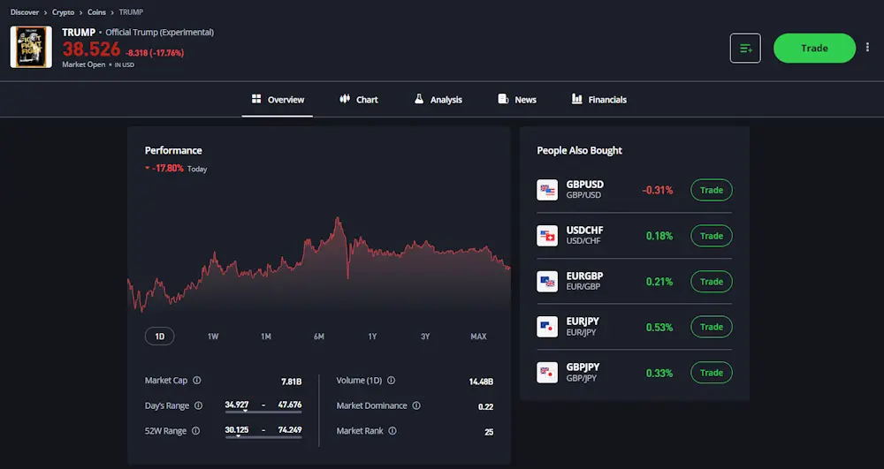Click the Volume (1D) info icon

pos(392,381)
